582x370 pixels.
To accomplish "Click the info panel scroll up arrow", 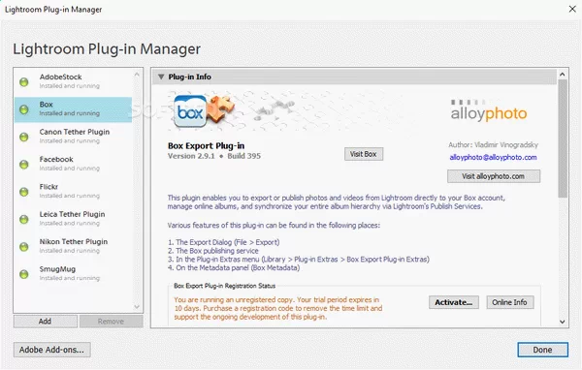I will click(x=563, y=75).
